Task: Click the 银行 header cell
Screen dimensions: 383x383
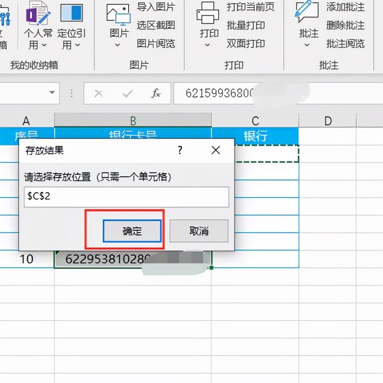Action: [x=255, y=136]
